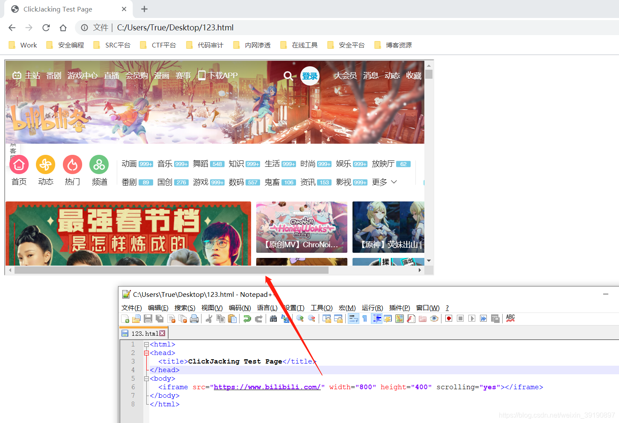Open the 语言(L) menu
This screenshot has height=423, width=619.
tap(267, 308)
